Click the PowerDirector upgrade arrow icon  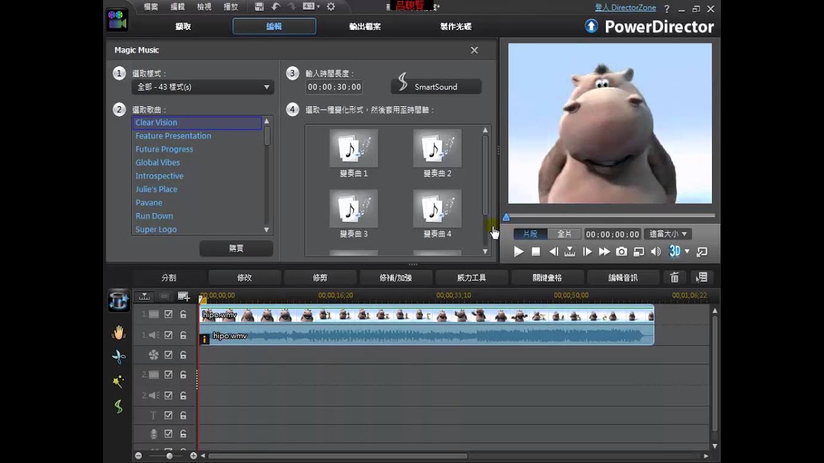coord(591,26)
